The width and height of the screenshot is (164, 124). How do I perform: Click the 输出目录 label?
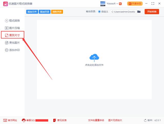point(91,11)
